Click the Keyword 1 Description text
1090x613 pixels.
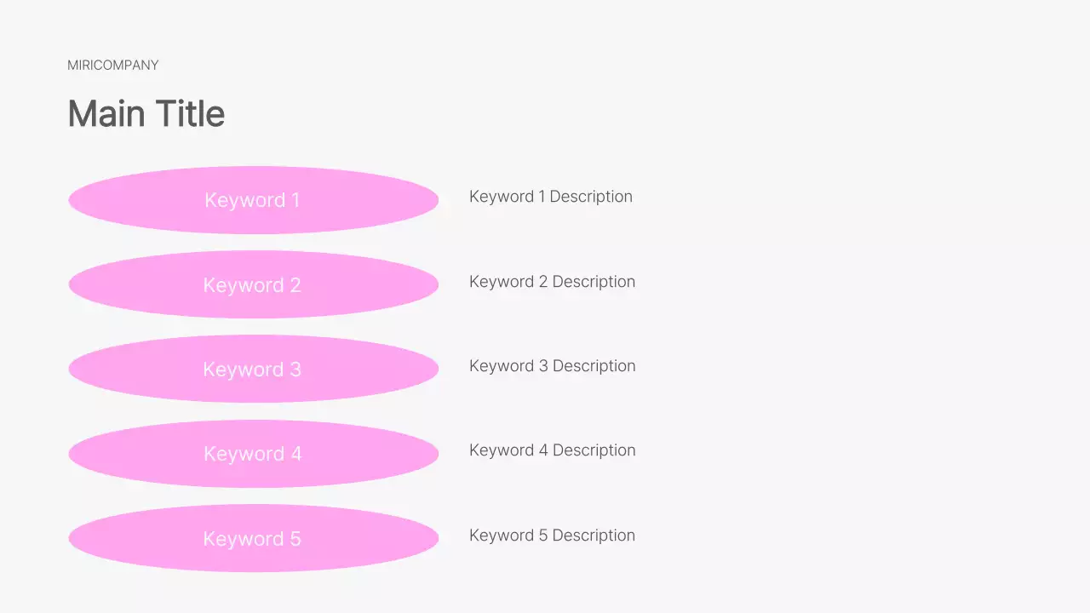point(551,197)
